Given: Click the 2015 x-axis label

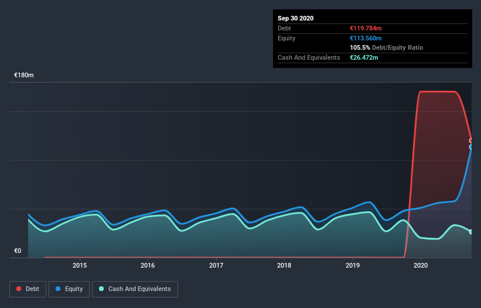Looking at the screenshot, I should [x=80, y=265].
